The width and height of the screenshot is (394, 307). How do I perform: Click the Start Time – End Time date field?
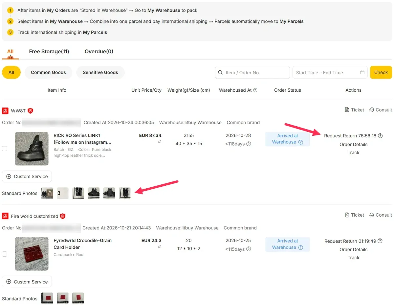click(x=330, y=73)
